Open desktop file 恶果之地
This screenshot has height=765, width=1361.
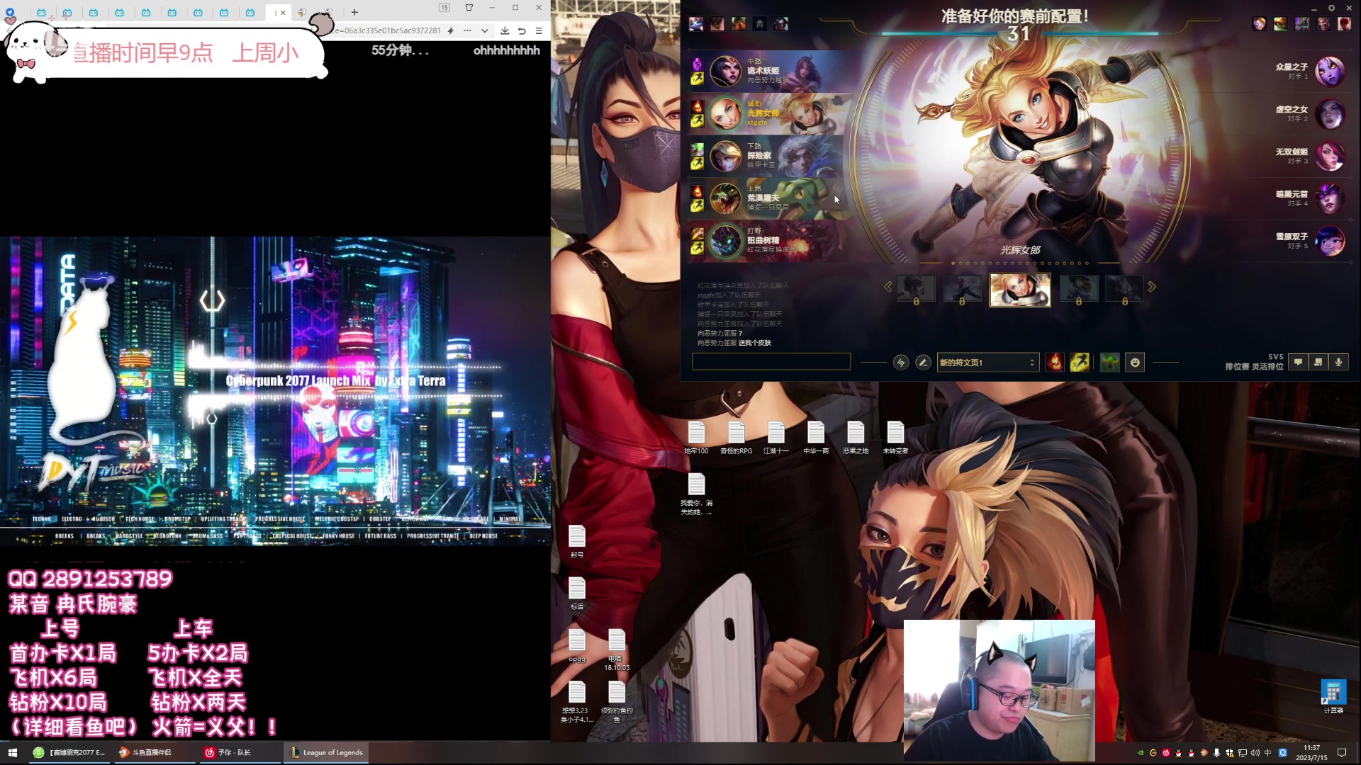856,438
